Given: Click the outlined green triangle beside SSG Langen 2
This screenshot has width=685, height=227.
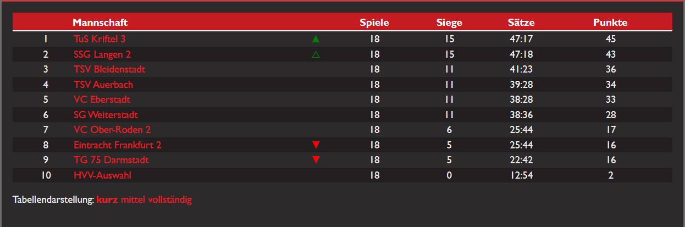Looking at the screenshot, I should click(316, 54).
